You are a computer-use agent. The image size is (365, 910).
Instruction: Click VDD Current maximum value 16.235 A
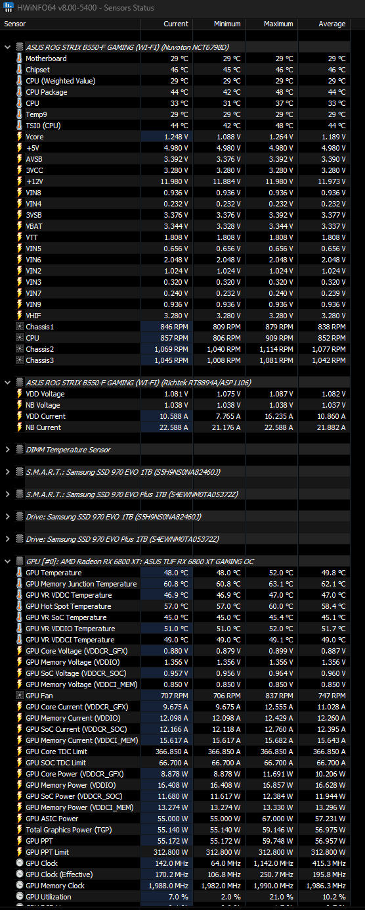pyautogui.click(x=278, y=416)
